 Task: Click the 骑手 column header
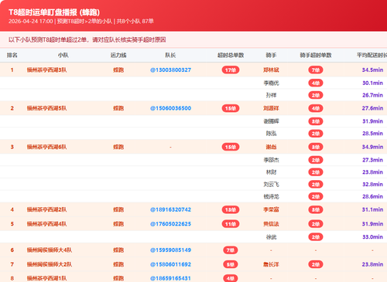pyautogui.click(x=271, y=55)
